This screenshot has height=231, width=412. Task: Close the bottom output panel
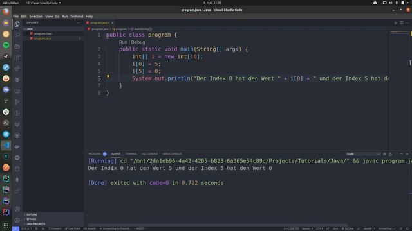tap(407, 154)
